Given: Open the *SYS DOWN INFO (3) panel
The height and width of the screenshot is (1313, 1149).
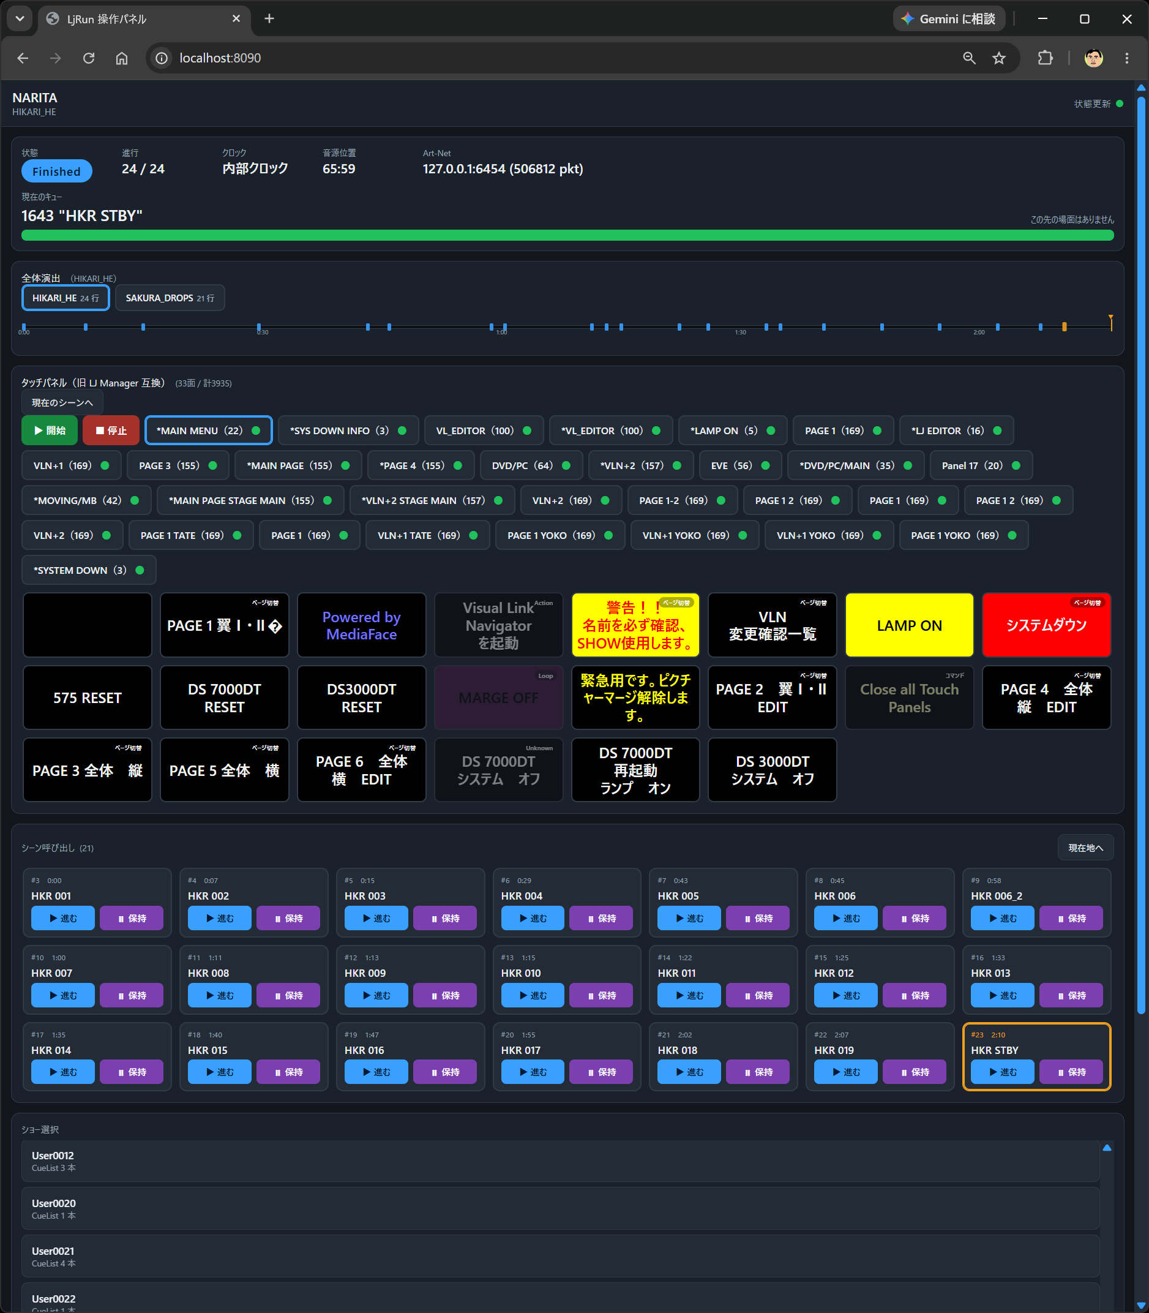Looking at the screenshot, I should pos(348,431).
